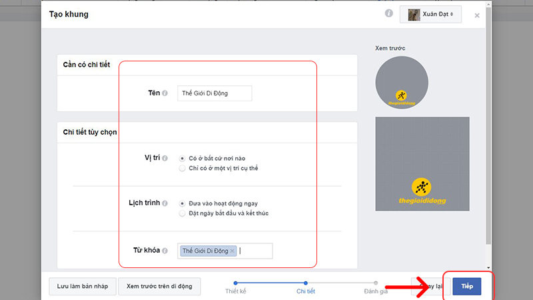Click the scrollbar down arrow
The image size is (533, 300).
488,268
